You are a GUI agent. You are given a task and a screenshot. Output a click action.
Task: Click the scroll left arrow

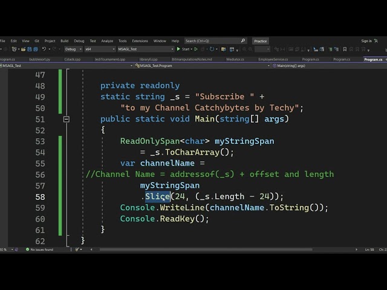(x=91, y=250)
